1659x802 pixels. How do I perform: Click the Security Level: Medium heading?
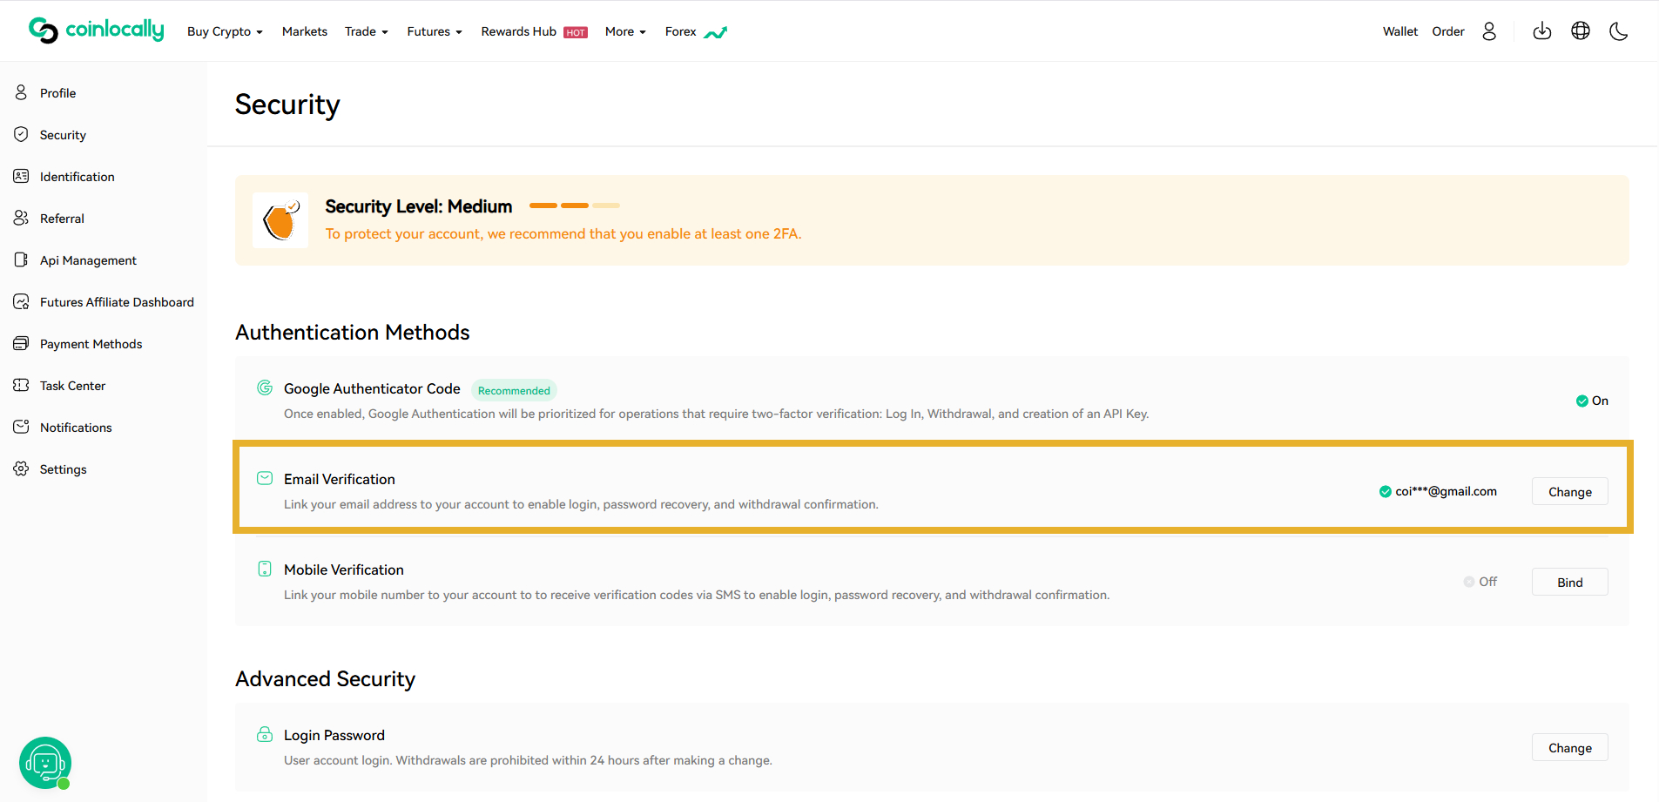coord(419,206)
